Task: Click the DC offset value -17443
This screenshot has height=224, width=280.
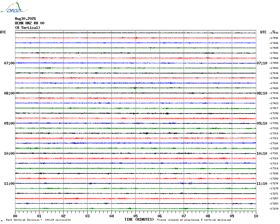Action: [x=274, y=68]
